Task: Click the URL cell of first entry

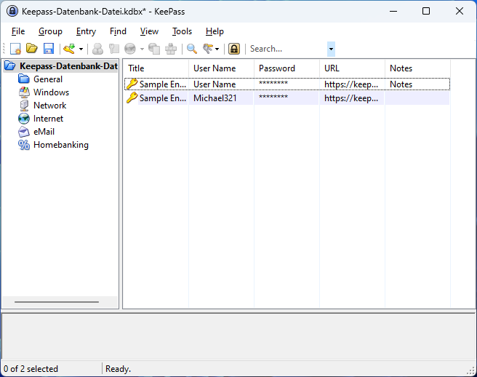Action: point(351,84)
